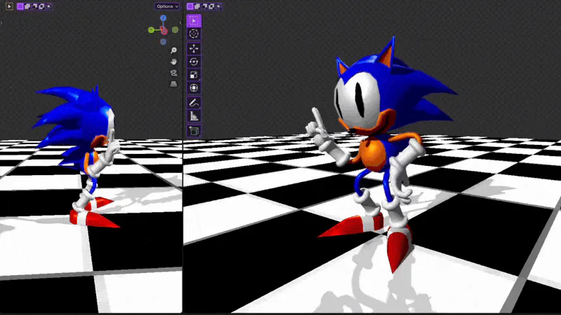This screenshot has height=315, width=561.
Task: Select the Annotate pencil tool
Action: pos(194,103)
